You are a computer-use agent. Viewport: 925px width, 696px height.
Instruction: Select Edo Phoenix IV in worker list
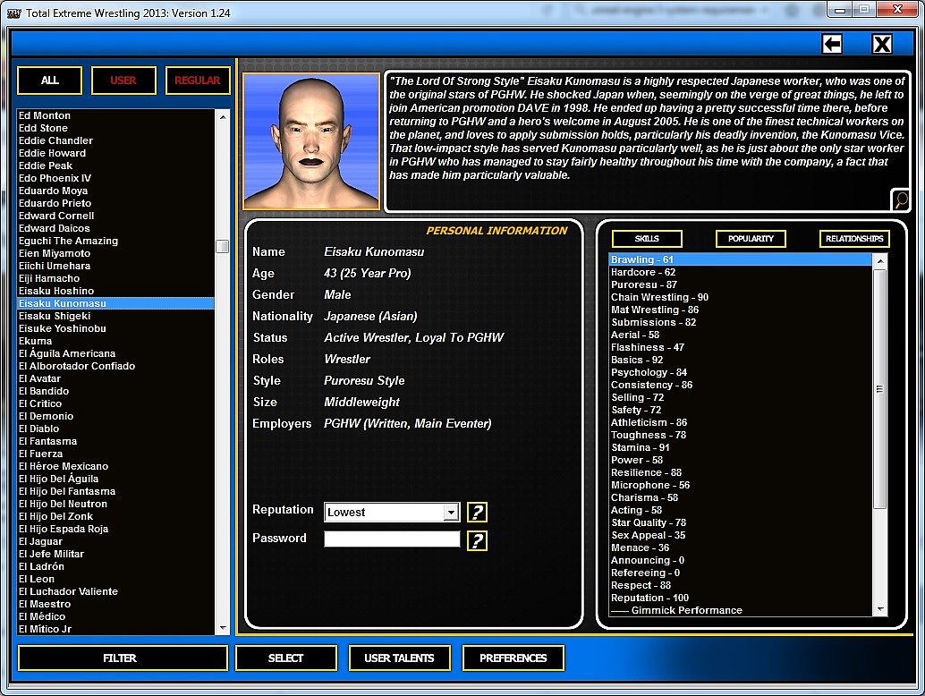pos(115,178)
